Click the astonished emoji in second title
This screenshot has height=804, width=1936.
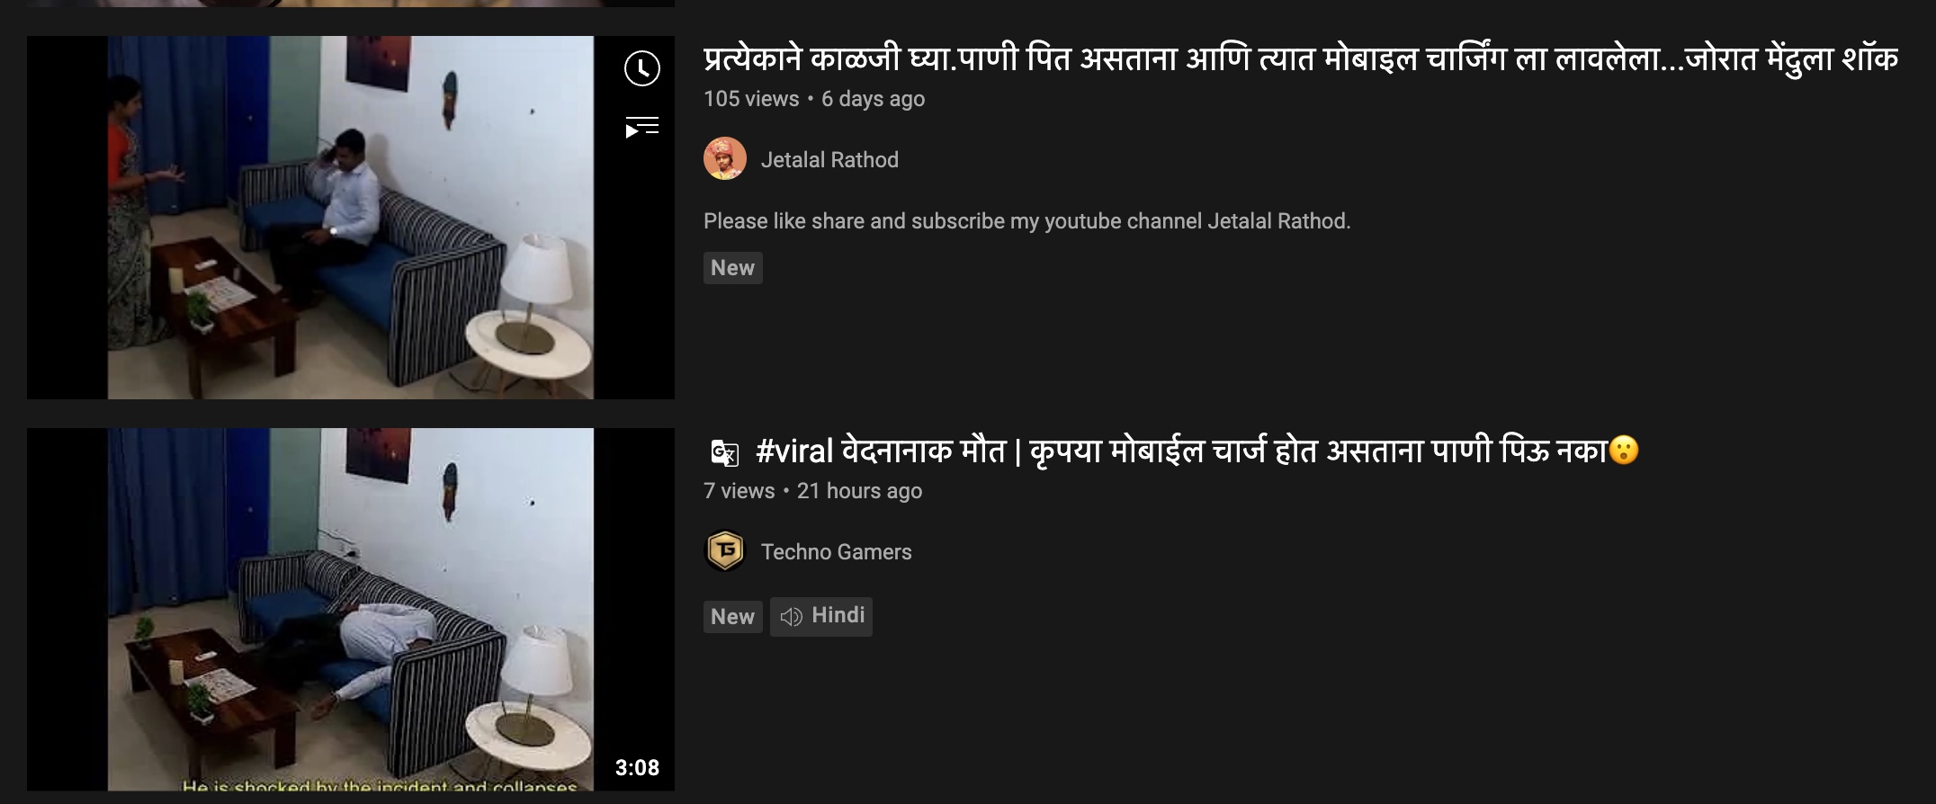(x=1624, y=450)
